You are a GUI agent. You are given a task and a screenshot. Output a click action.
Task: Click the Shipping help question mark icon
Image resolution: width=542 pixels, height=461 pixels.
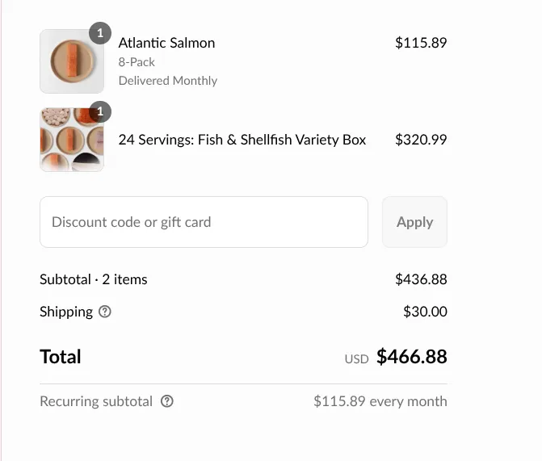(x=105, y=312)
